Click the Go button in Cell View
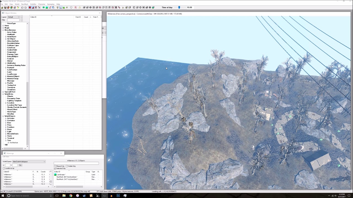 [x=20, y=165]
